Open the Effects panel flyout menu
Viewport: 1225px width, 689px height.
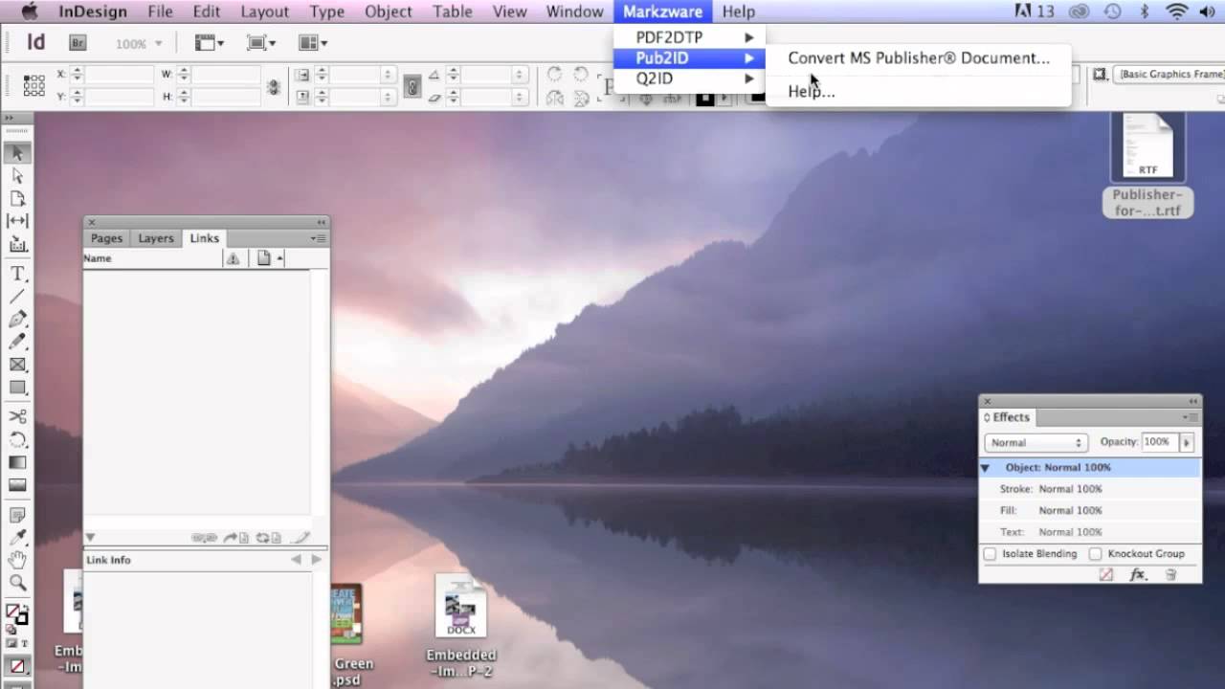[x=1191, y=417]
